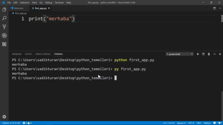Split the editor to the right

click(214, 8)
